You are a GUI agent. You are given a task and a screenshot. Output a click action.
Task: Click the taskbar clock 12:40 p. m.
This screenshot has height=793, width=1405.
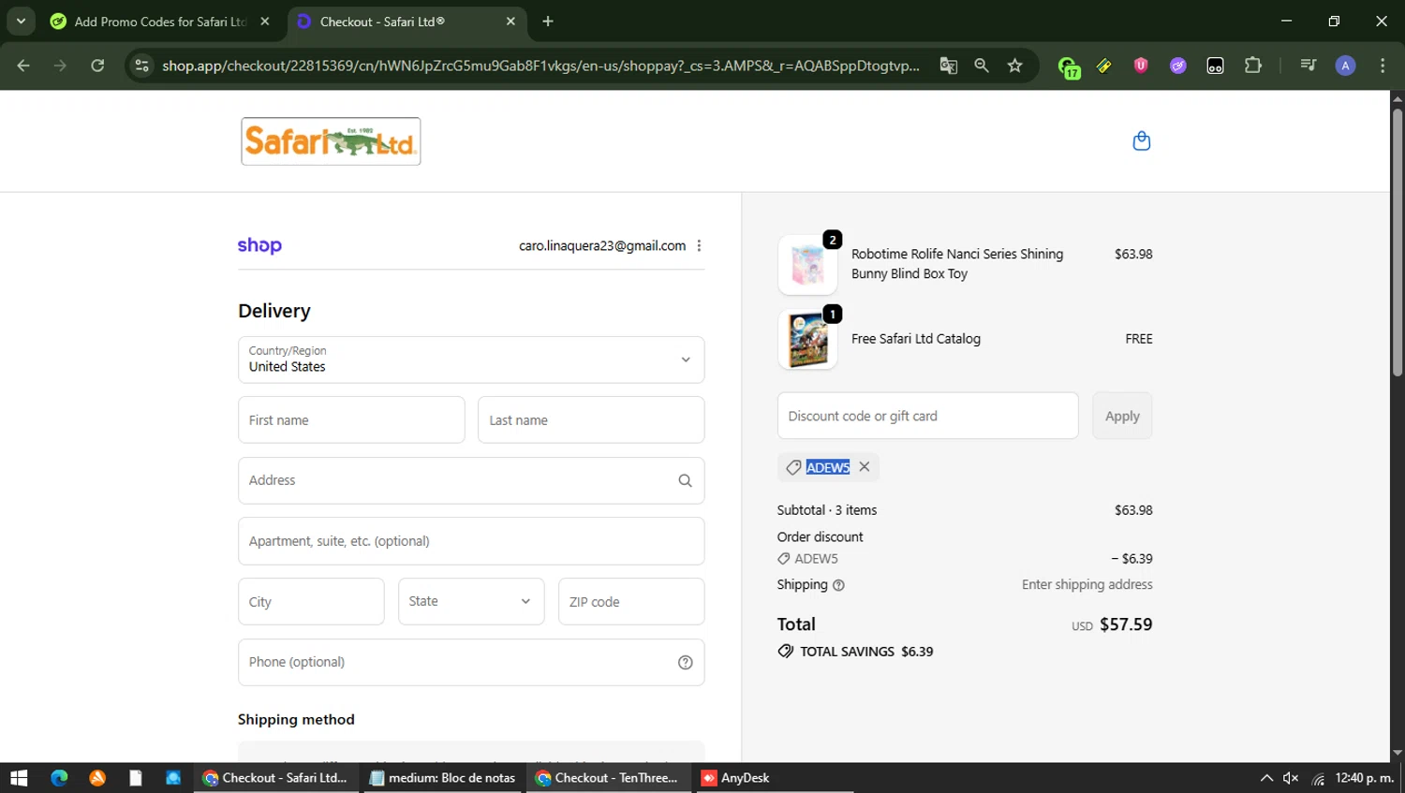(x=1364, y=778)
